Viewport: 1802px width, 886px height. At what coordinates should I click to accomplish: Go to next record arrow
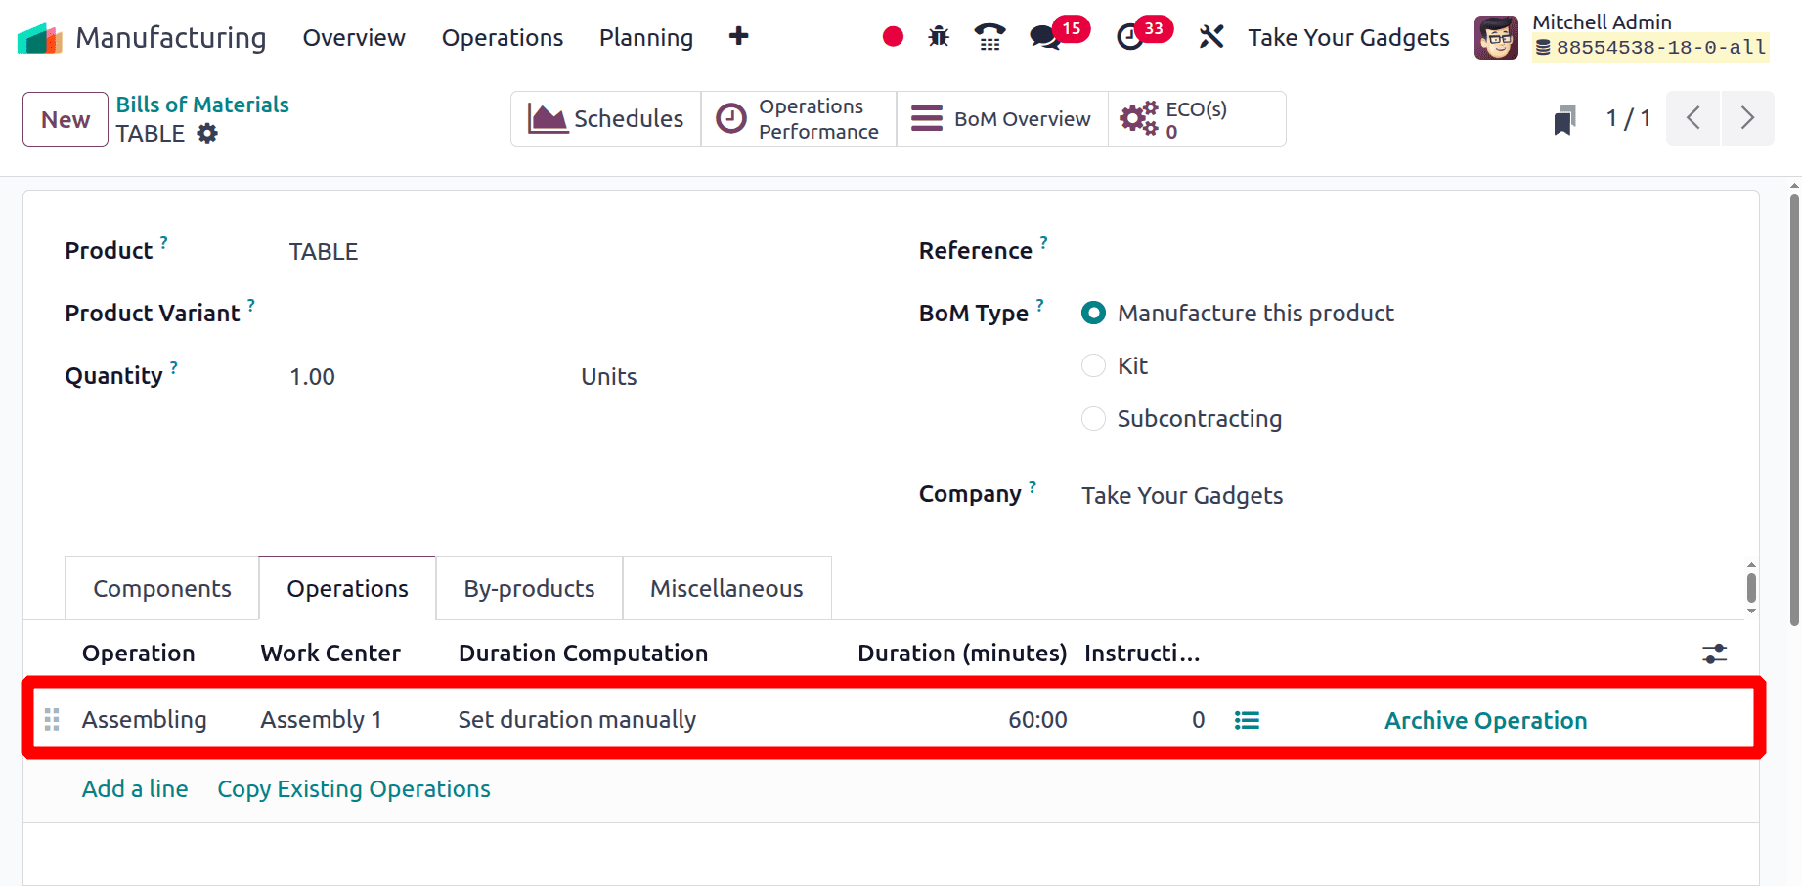1747,118
